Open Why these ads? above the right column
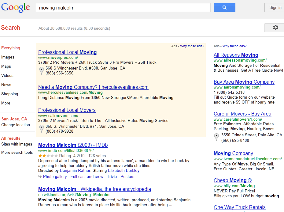The width and height of the screenshot is (284, 212). coord(234,46)
